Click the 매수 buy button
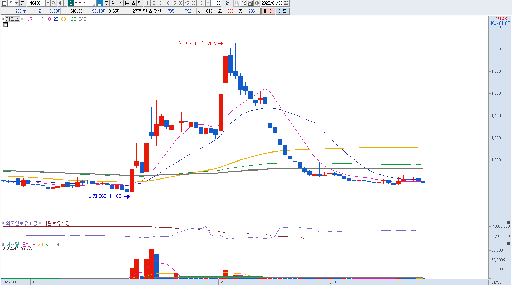Screen dimensions: 512x285 click(x=268, y=11)
